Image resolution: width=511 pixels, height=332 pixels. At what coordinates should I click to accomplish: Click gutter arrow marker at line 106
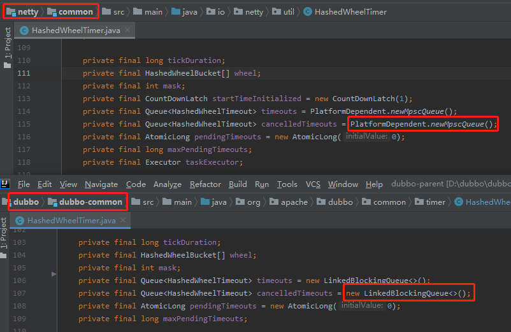[x=54, y=274]
